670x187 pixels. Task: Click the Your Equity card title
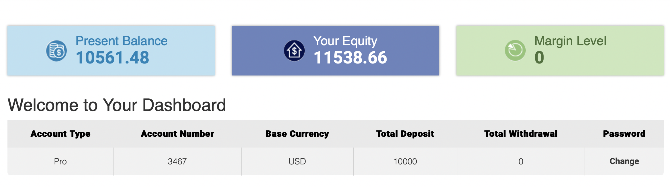pos(345,41)
